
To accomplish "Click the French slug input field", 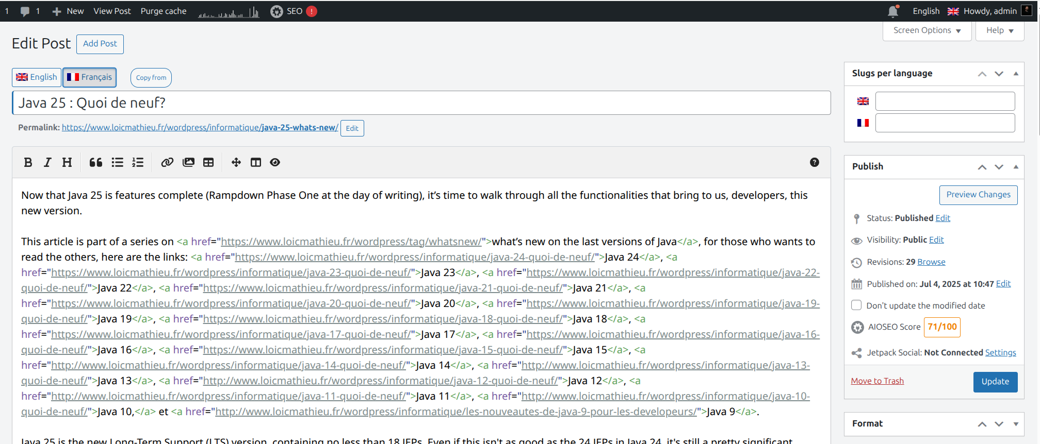I will 945,123.
